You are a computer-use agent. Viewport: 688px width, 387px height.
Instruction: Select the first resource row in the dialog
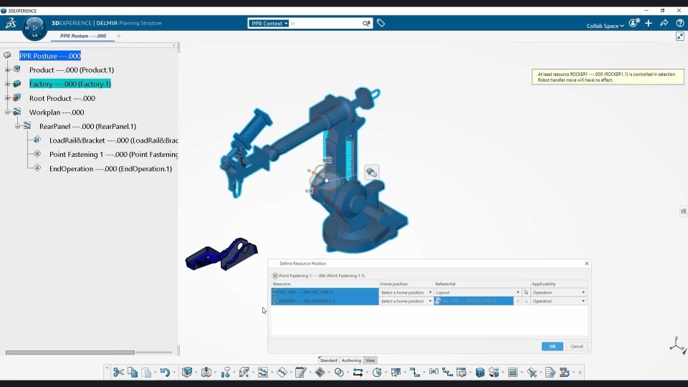click(325, 292)
